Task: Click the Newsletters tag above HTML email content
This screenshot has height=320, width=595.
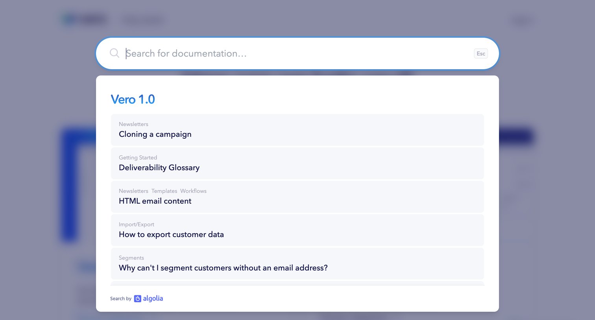Action: click(x=133, y=191)
